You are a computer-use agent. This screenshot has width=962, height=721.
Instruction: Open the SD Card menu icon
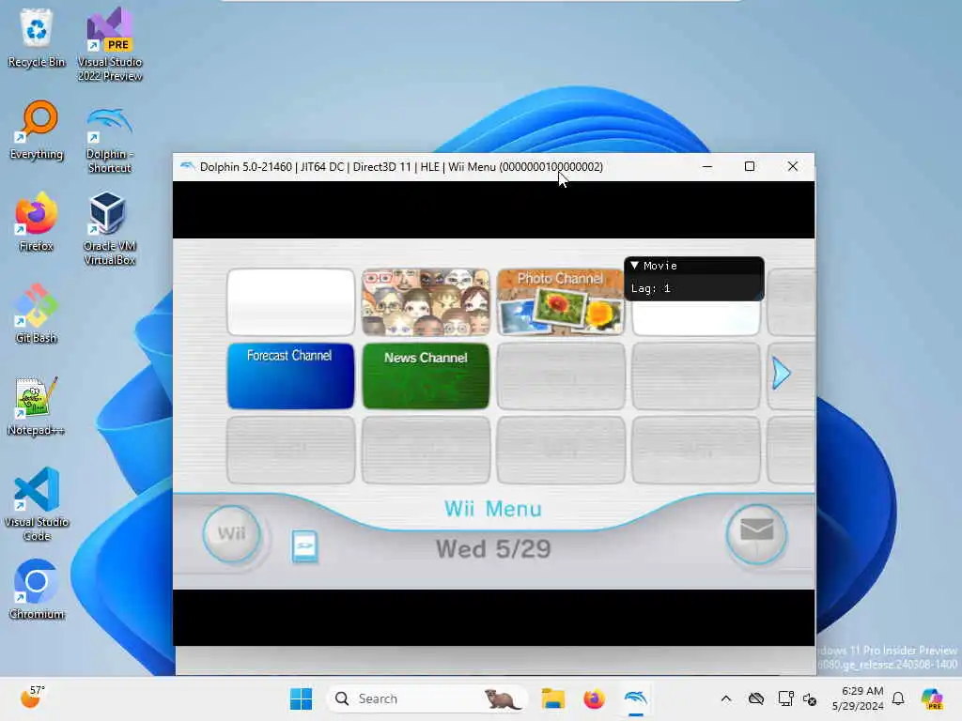point(305,545)
